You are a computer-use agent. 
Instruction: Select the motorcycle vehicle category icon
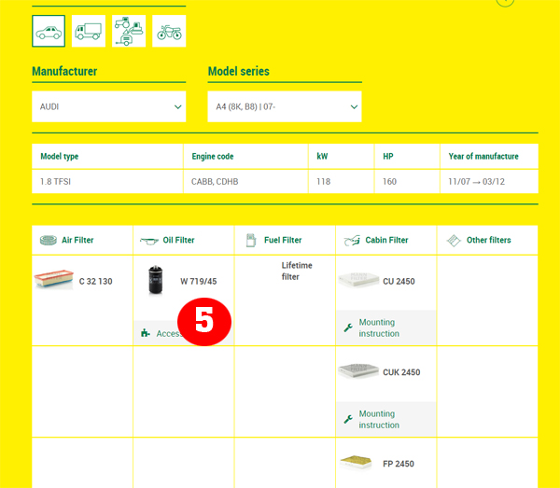pyautogui.click(x=169, y=31)
